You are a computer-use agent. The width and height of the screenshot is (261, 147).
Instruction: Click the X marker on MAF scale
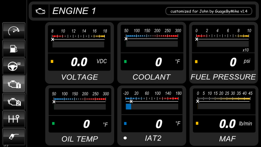point(198,101)
